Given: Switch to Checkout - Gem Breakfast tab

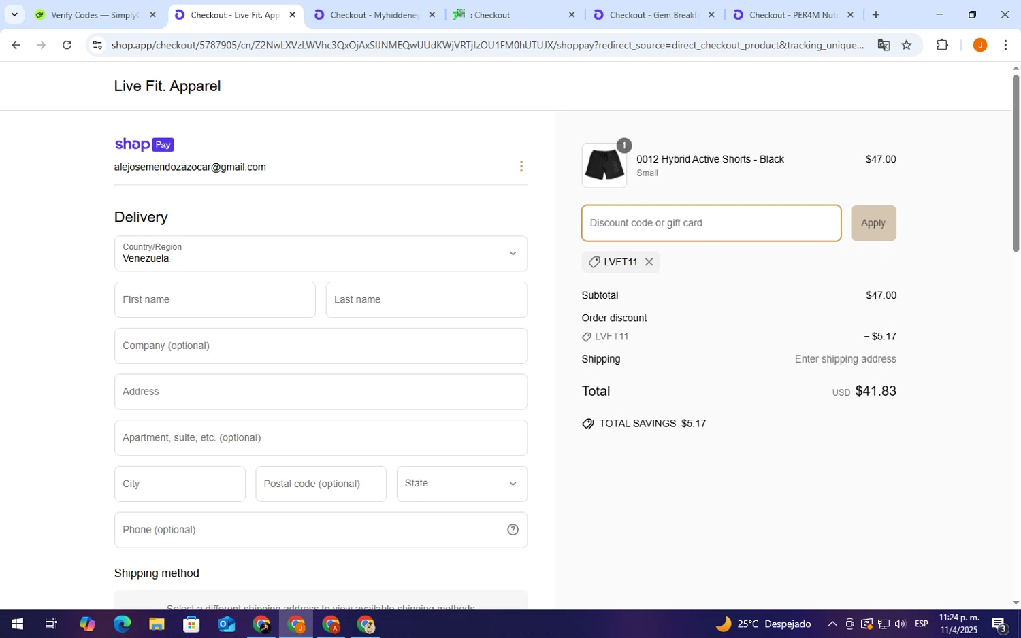Looking at the screenshot, I should point(655,14).
